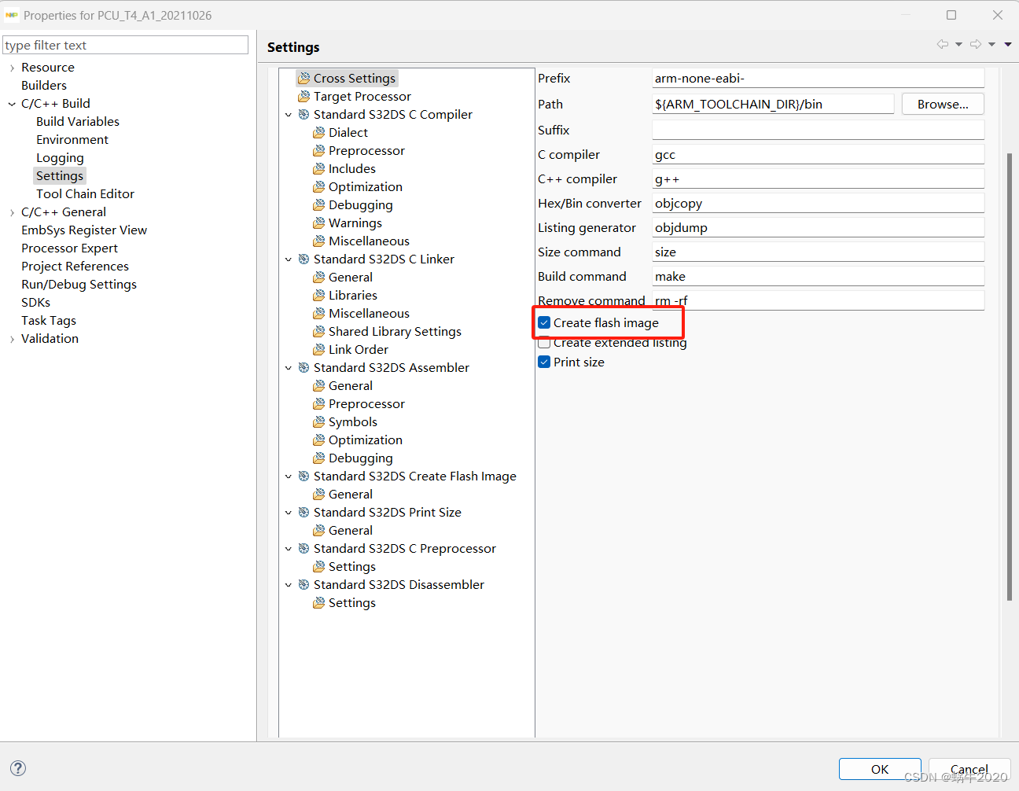Image resolution: width=1019 pixels, height=791 pixels.
Task: Select Optimization under C Compiler
Action: click(366, 186)
